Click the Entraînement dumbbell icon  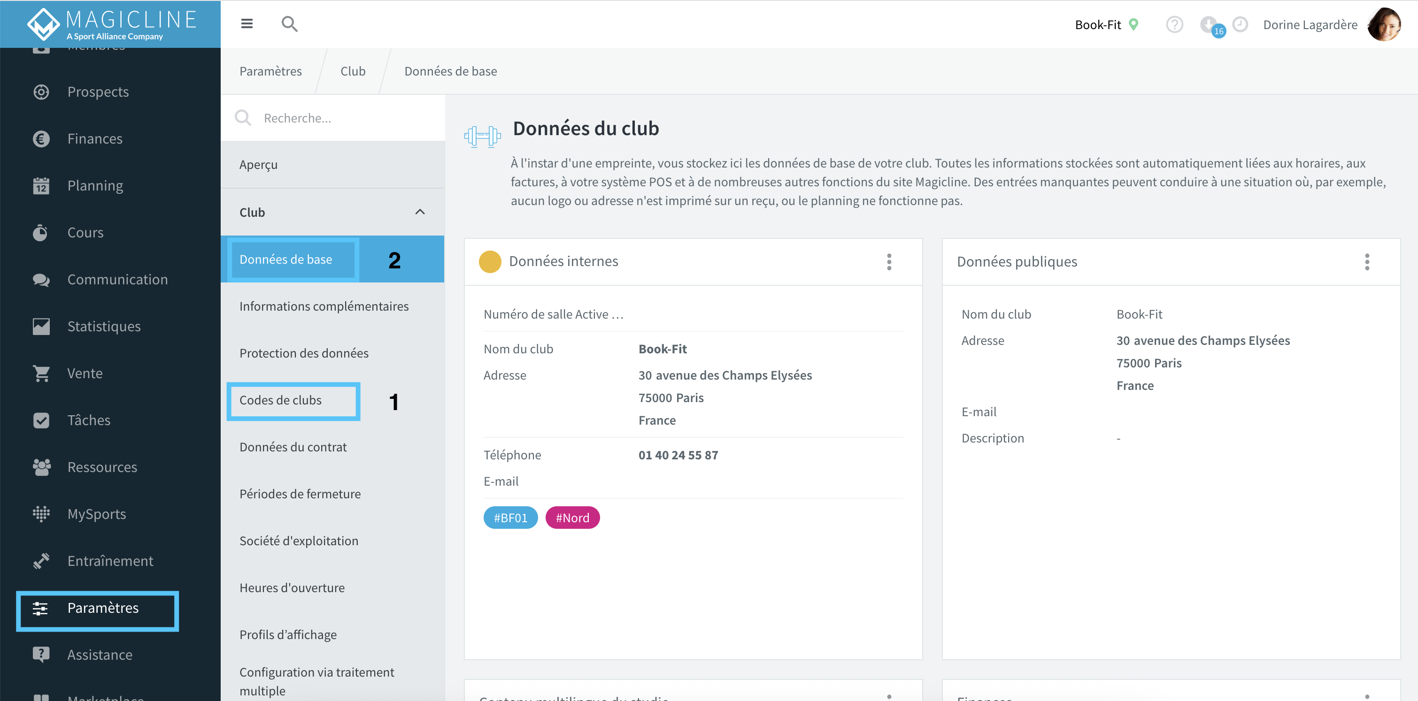pos(41,561)
